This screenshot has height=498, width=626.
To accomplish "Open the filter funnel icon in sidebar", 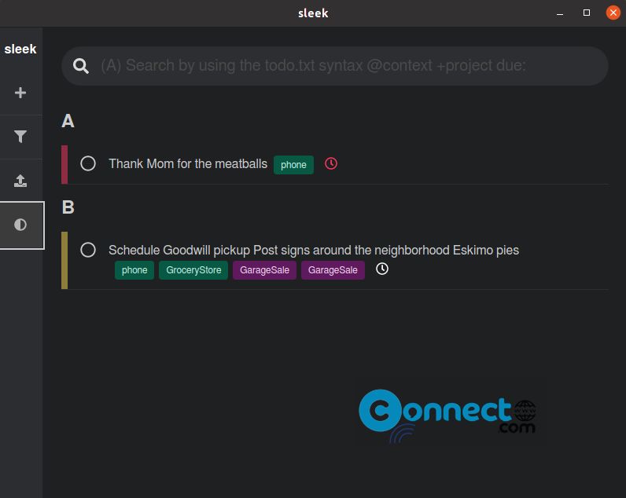I will [20, 137].
